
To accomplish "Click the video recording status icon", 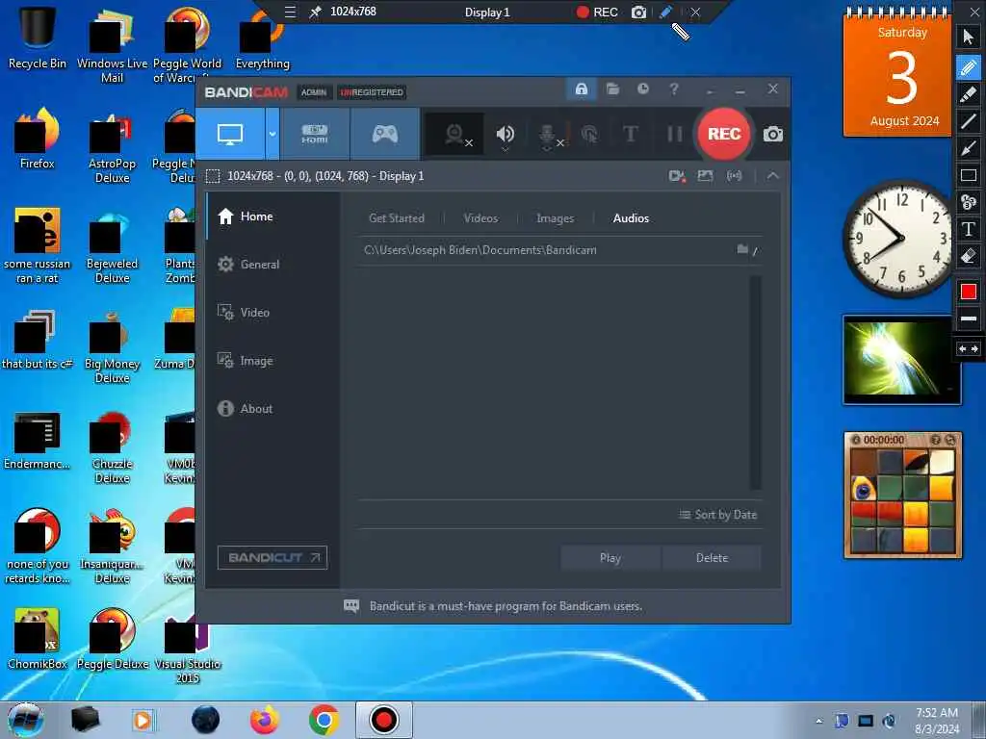I will (x=677, y=176).
